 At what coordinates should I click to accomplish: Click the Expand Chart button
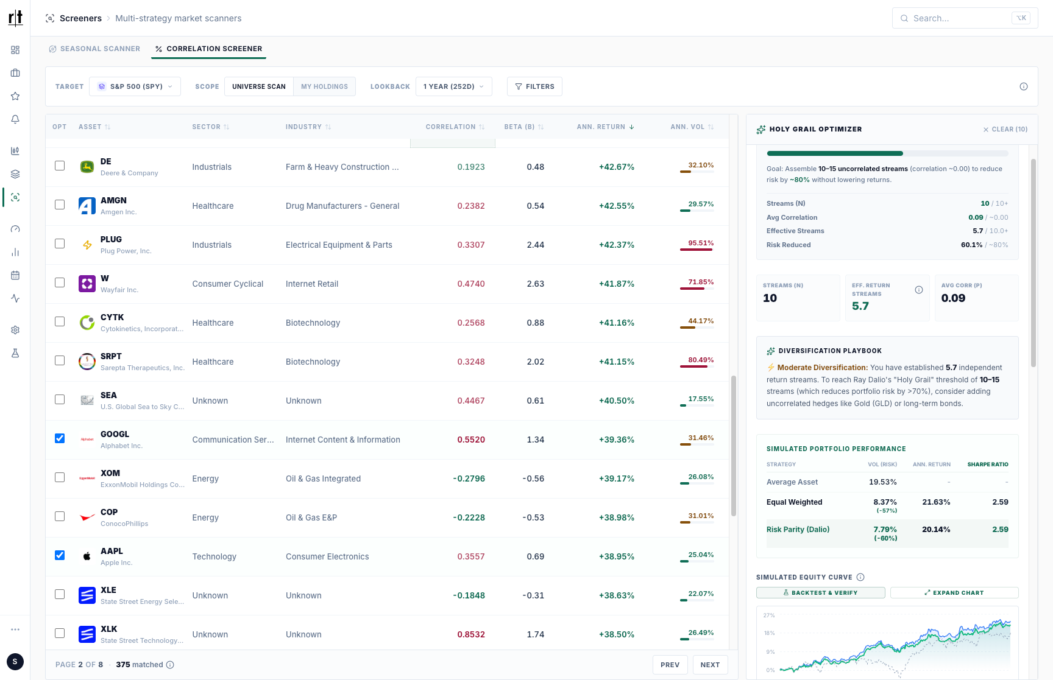pyautogui.click(x=954, y=592)
